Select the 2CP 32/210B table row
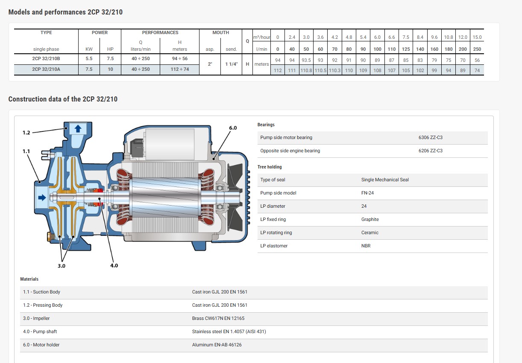The width and height of the screenshot is (522, 363). [x=46, y=59]
